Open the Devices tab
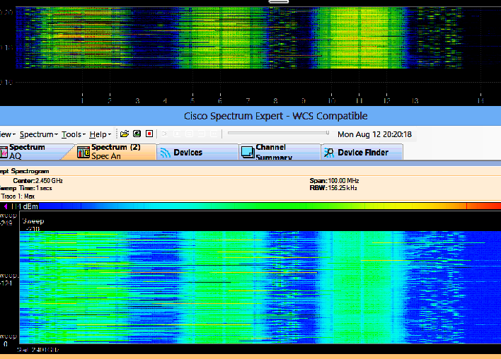 [187, 152]
